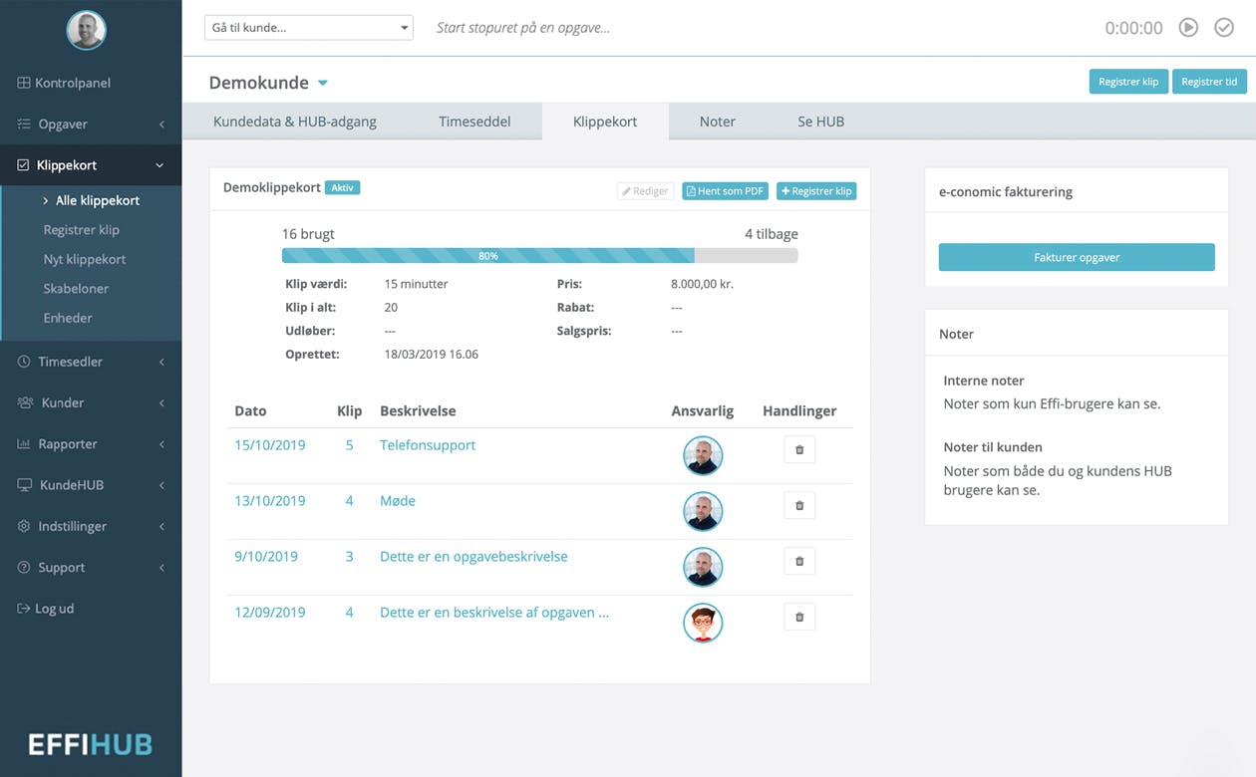The width and height of the screenshot is (1256, 777).
Task: Click the 80% clip usage progress bar
Action: coord(488,256)
